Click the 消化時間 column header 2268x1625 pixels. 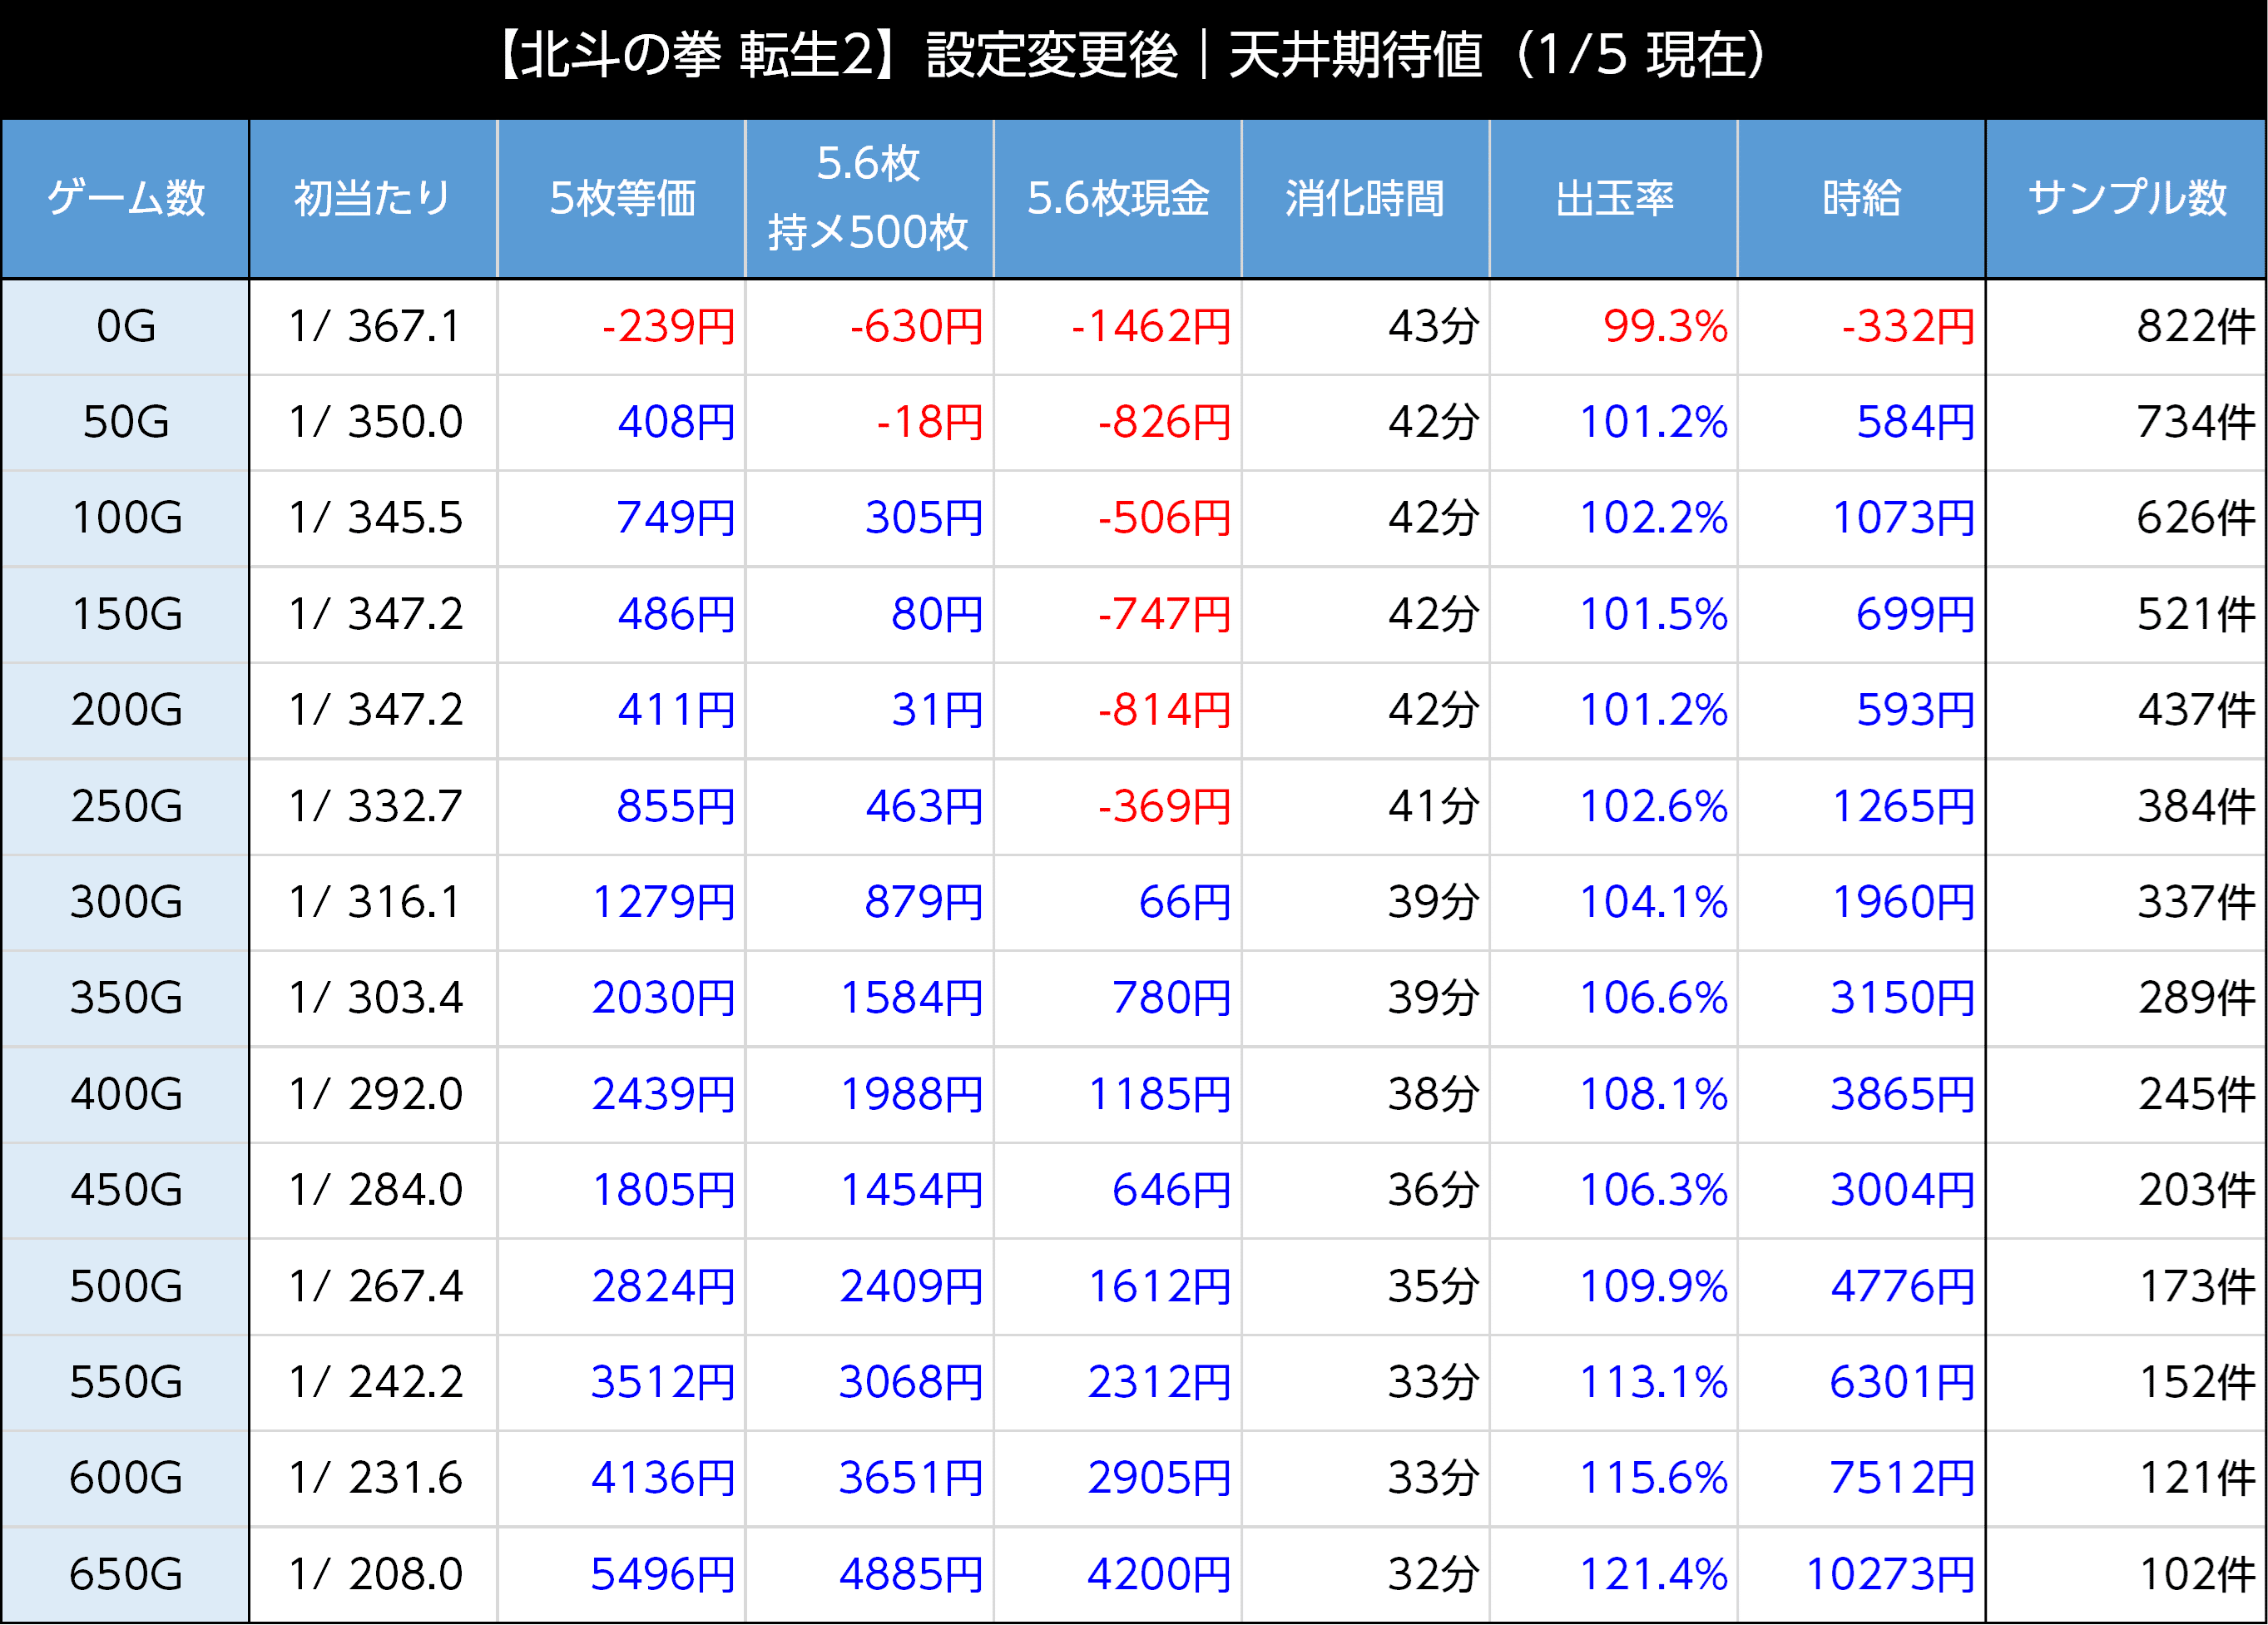[1364, 198]
